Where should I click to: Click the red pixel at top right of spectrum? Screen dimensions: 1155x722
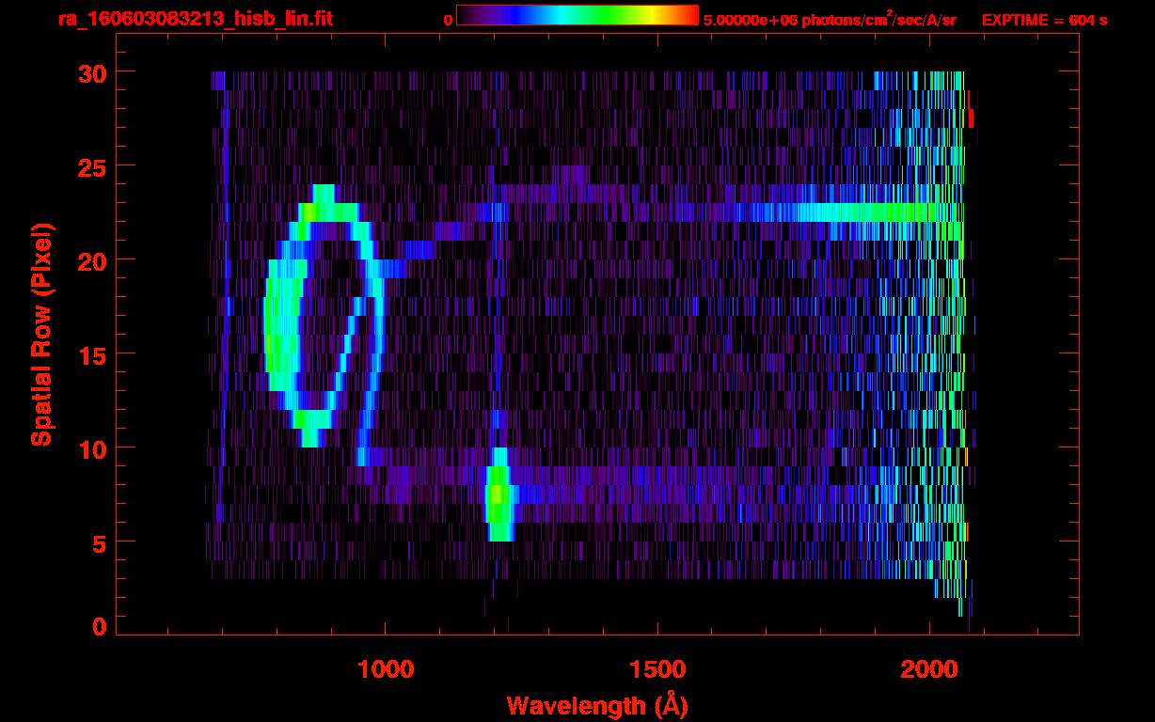tap(972, 118)
